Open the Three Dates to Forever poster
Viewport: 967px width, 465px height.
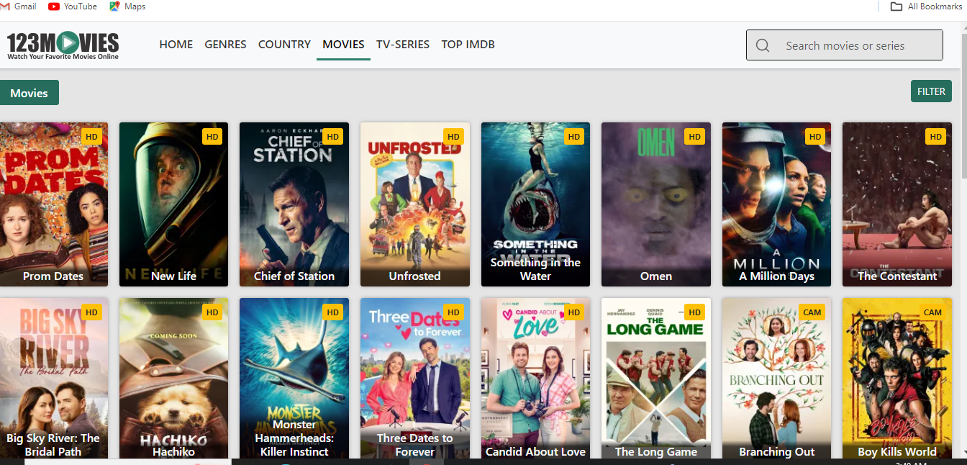(415, 379)
